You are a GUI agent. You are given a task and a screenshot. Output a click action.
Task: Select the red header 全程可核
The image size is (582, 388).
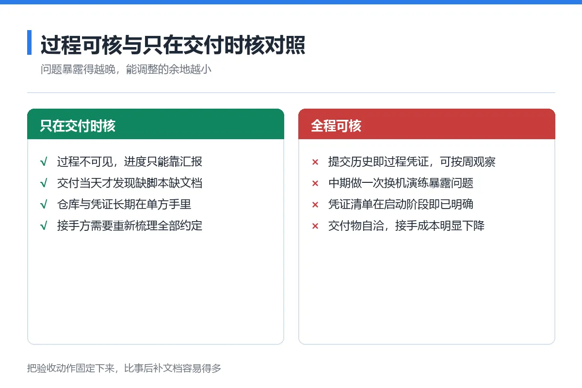(x=427, y=124)
